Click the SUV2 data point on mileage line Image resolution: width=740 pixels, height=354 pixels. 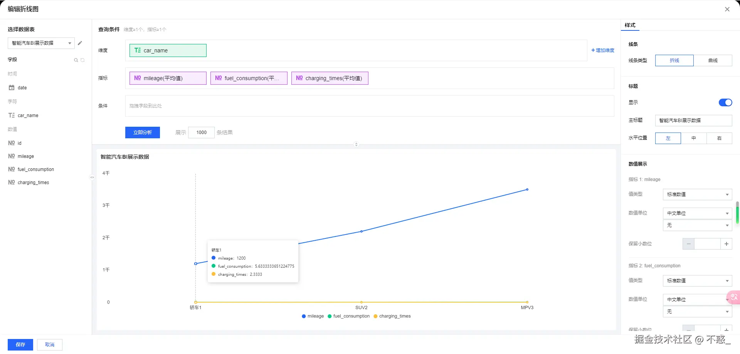pos(362,232)
